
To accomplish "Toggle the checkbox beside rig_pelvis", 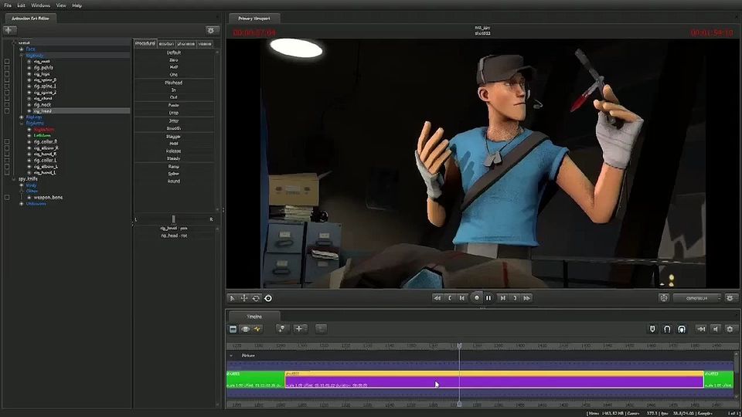I will click(x=7, y=68).
